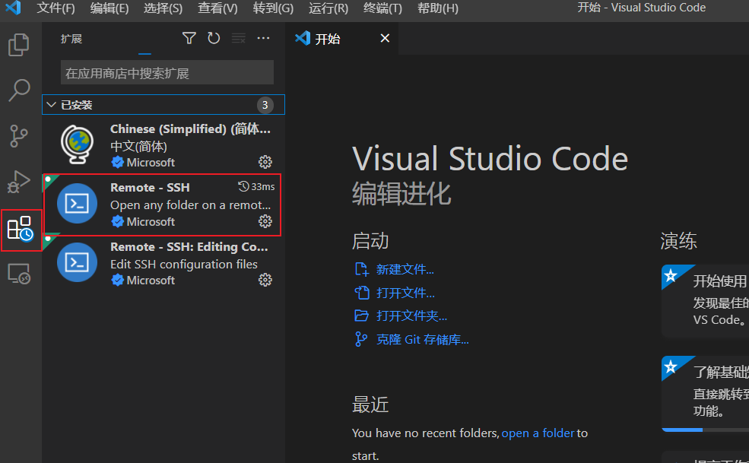Open the Run and Debug view
749x463 pixels.
(x=19, y=182)
